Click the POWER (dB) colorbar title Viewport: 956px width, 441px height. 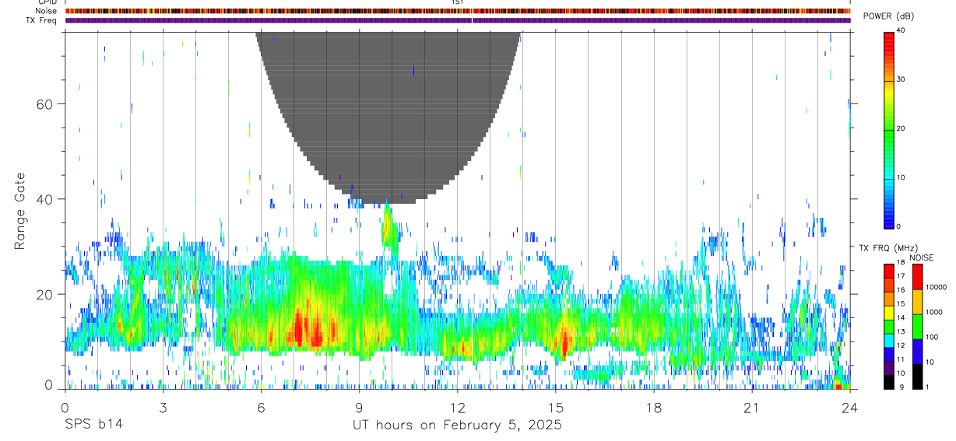[888, 16]
